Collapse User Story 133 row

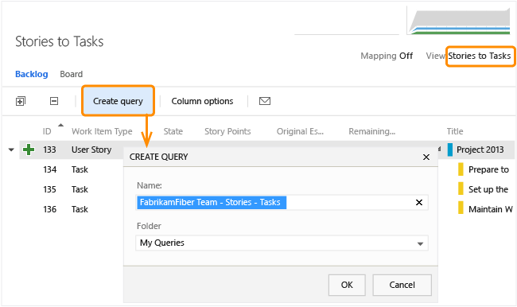(x=11, y=150)
